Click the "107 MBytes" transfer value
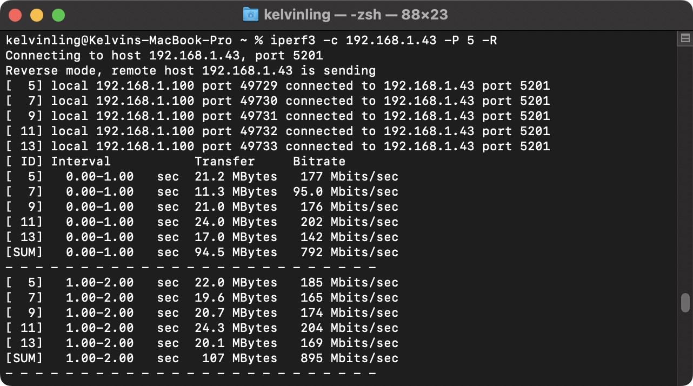The width and height of the screenshot is (693, 386). 239,358
